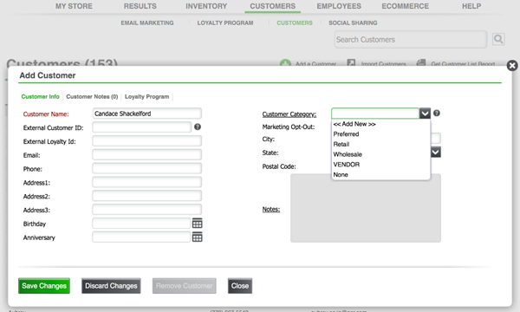Viewport: 520px width, 312px height.
Task: Go to SOCIAL SHARING submenu
Action: [353, 23]
